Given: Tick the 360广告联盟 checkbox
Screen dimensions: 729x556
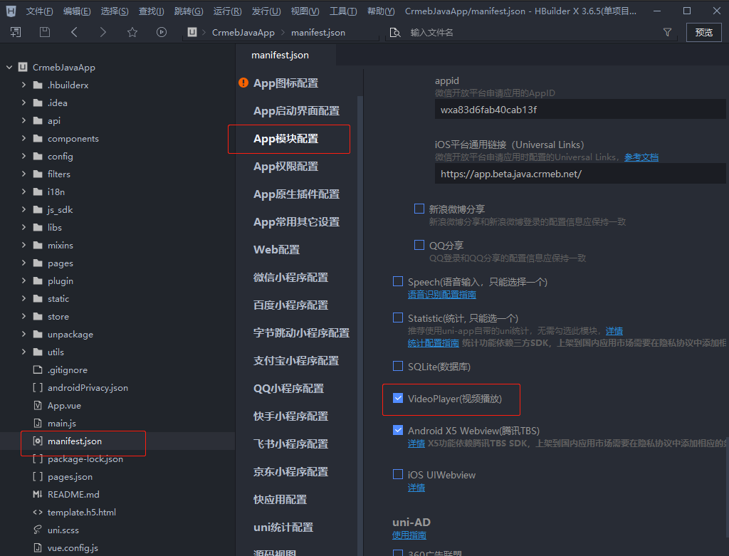Looking at the screenshot, I should click(398, 552).
